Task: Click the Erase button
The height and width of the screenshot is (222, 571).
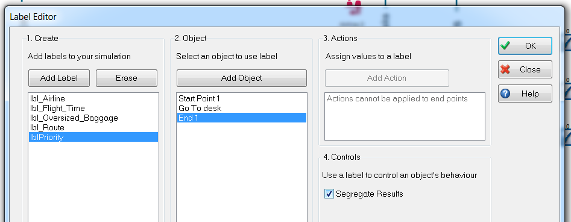Action: pos(127,78)
